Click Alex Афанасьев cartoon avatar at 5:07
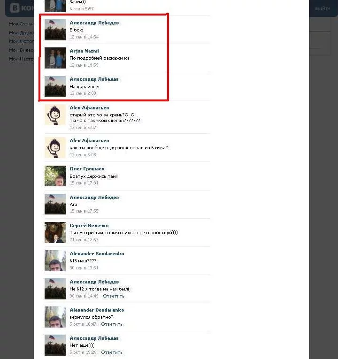The height and width of the screenshot is (359, 338). (x=55, y=115)
